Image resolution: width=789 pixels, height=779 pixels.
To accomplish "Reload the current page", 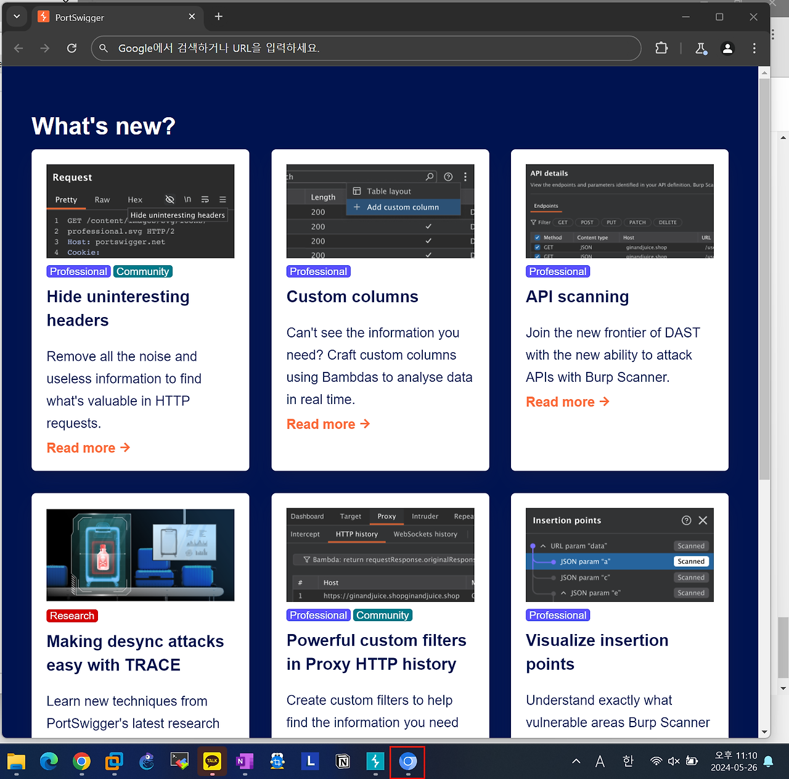I will pyautogui.click(x=72, y=48).
